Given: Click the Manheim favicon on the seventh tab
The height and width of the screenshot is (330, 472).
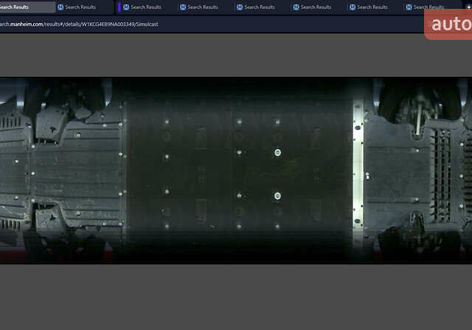Looking at the screenshot, I should [353, 7].
